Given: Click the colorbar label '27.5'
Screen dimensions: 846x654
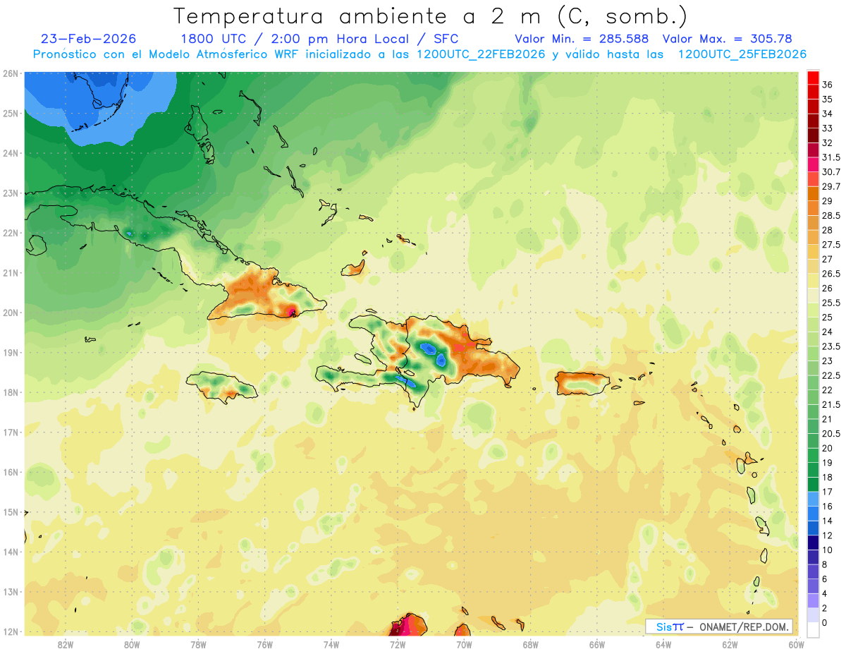Looking at the screenshot, I should (831, 245).
